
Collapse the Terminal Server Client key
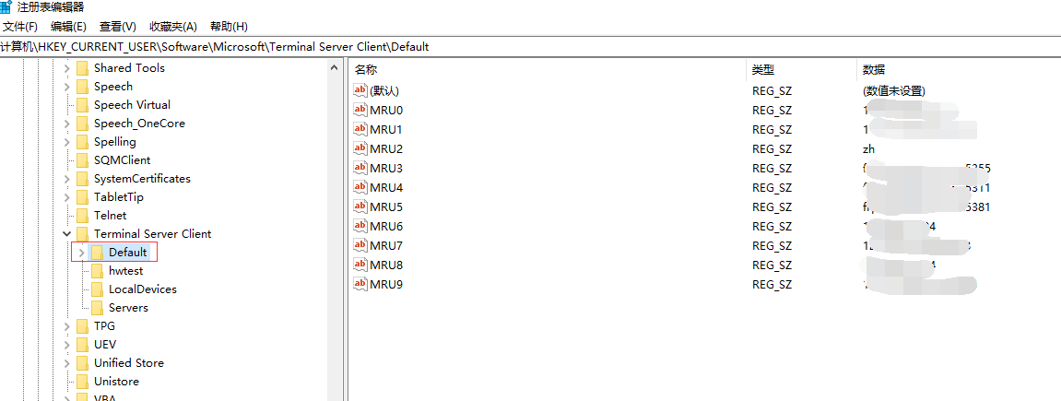point(66,234)
